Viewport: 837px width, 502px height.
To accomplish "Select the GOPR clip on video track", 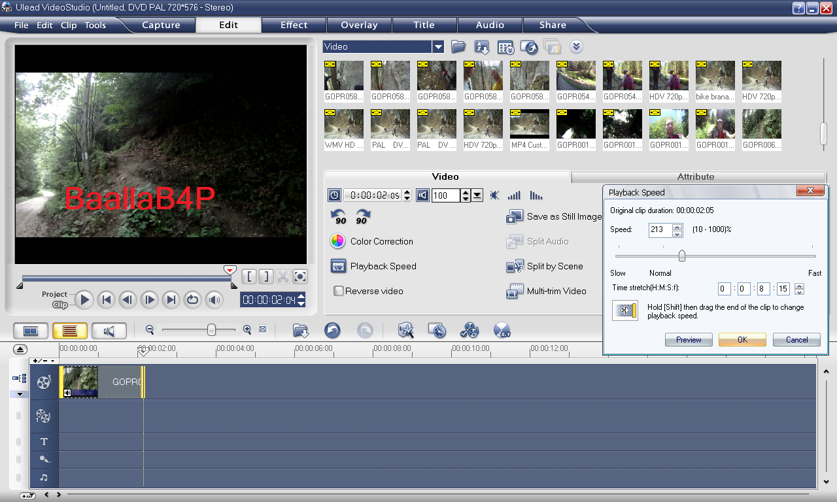I will coord(102,382).
